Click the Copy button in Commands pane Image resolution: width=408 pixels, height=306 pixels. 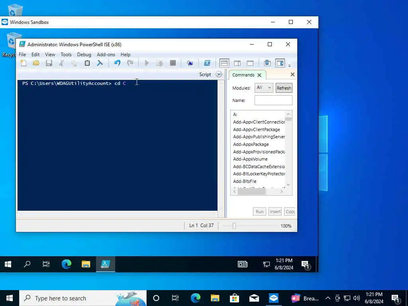(290, 212)
